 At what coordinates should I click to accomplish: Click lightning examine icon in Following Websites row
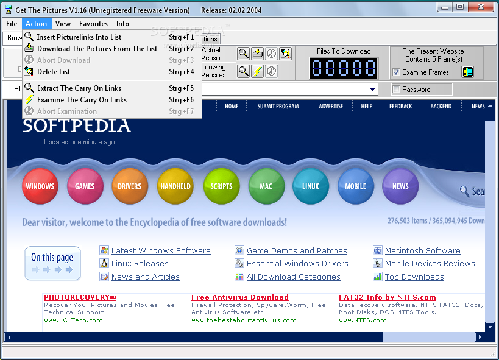258,71
